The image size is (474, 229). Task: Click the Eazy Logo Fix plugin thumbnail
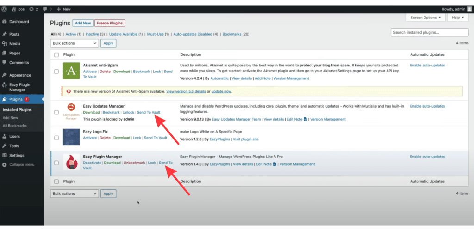tap(71, 137)
